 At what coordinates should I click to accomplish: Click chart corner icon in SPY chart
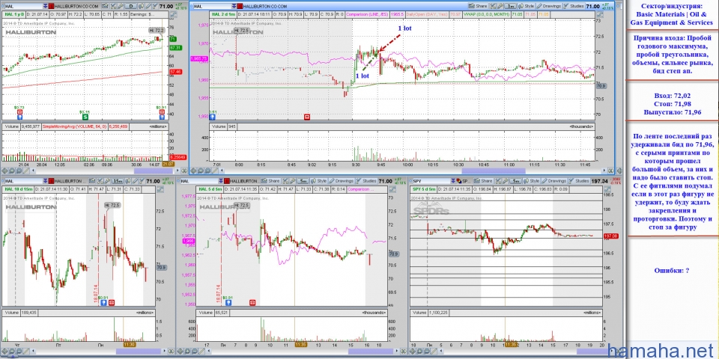[x=608, y=189]
